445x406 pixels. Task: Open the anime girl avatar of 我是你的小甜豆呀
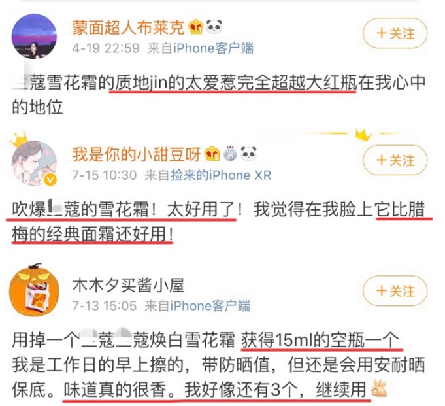click(x=34, y=163)
